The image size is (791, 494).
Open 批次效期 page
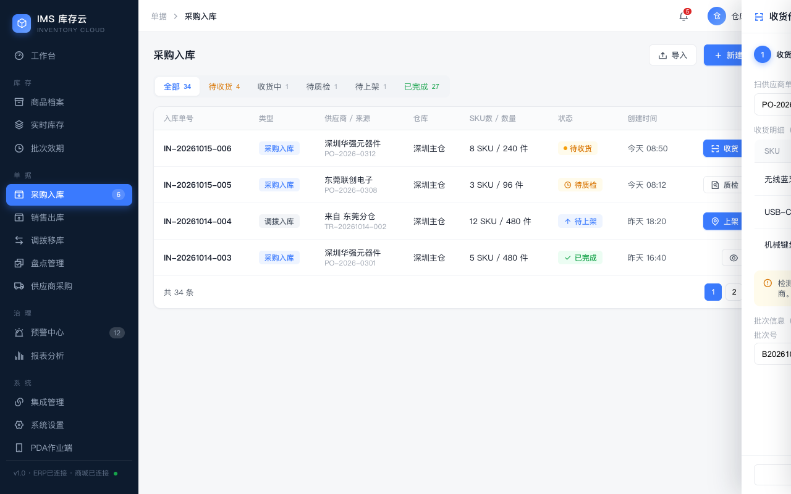69,148
